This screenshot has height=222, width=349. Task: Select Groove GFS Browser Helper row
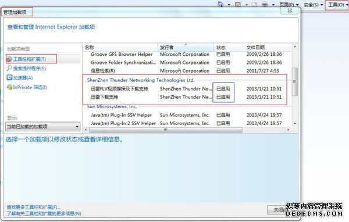click(187, 54)
